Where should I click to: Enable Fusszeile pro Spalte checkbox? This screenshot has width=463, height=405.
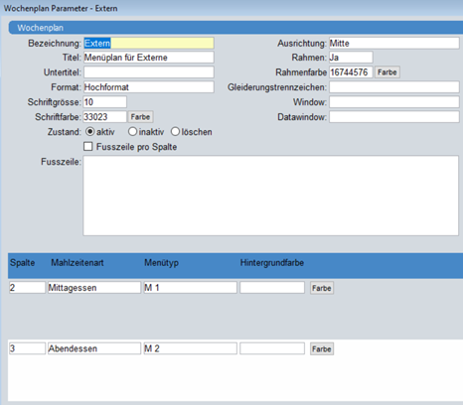tap(88, 146)
